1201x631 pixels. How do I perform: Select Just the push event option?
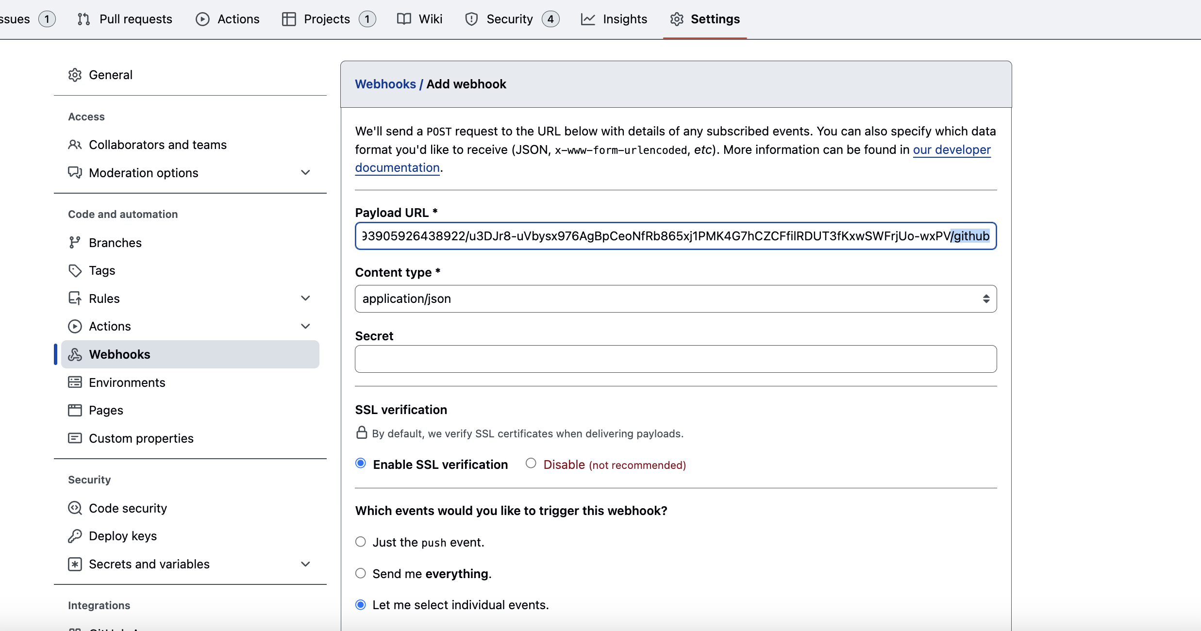pos(361,542)
